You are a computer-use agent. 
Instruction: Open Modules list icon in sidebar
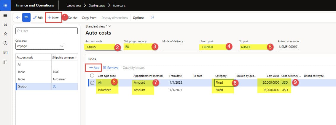click(5, 62)
